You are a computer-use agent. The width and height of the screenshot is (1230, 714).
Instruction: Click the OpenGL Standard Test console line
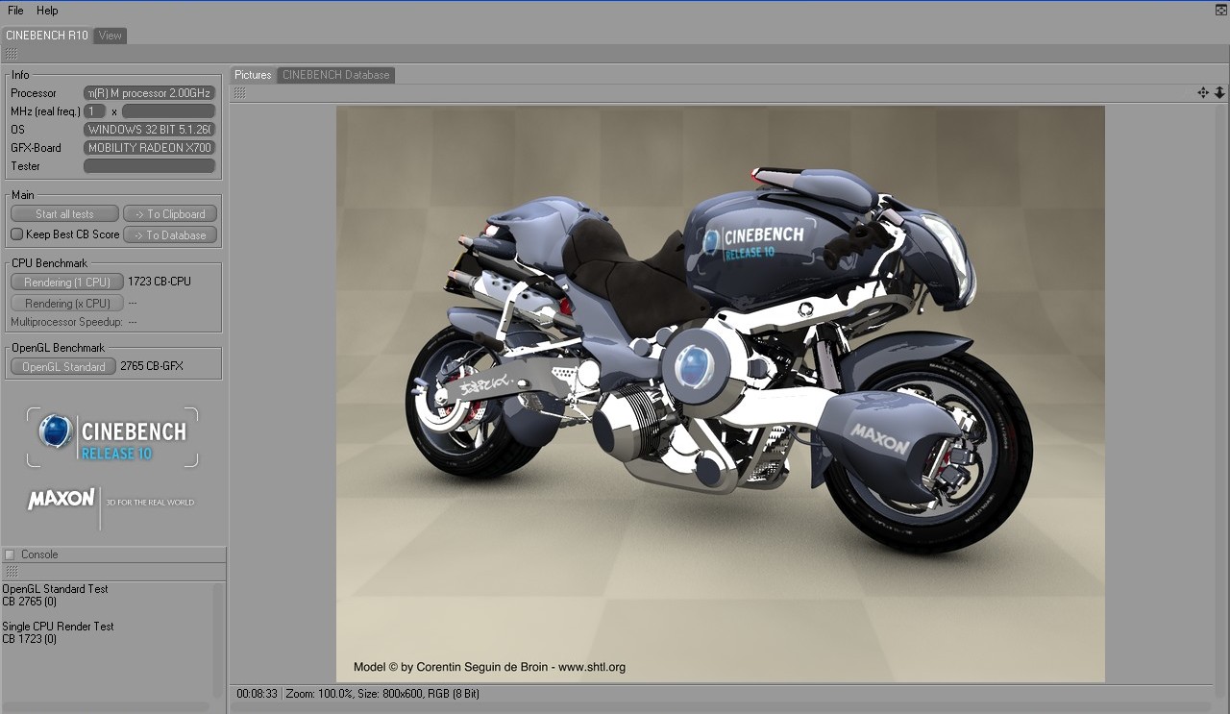(55, 589)
